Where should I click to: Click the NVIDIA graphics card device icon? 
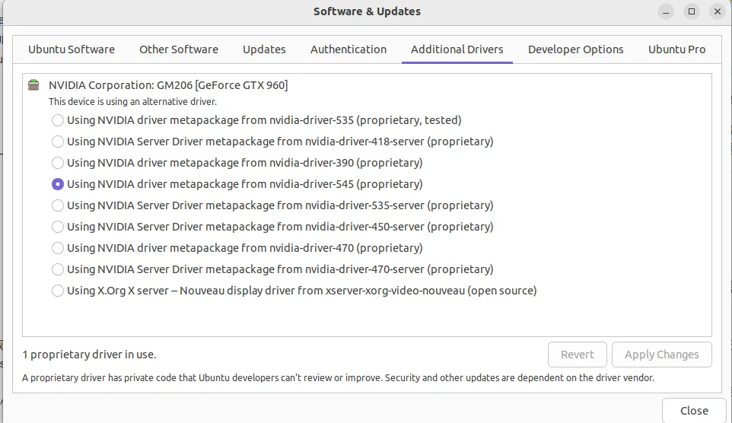pos(33,85)
